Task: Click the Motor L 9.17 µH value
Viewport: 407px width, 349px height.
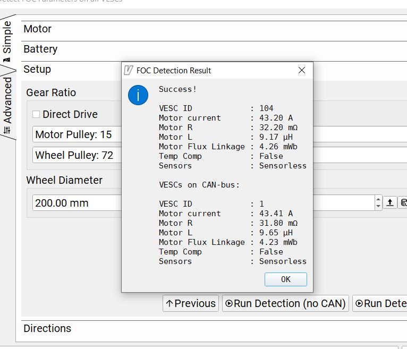Action: click(x=276, y=137)
